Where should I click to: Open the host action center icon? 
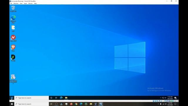pos(175,104)
